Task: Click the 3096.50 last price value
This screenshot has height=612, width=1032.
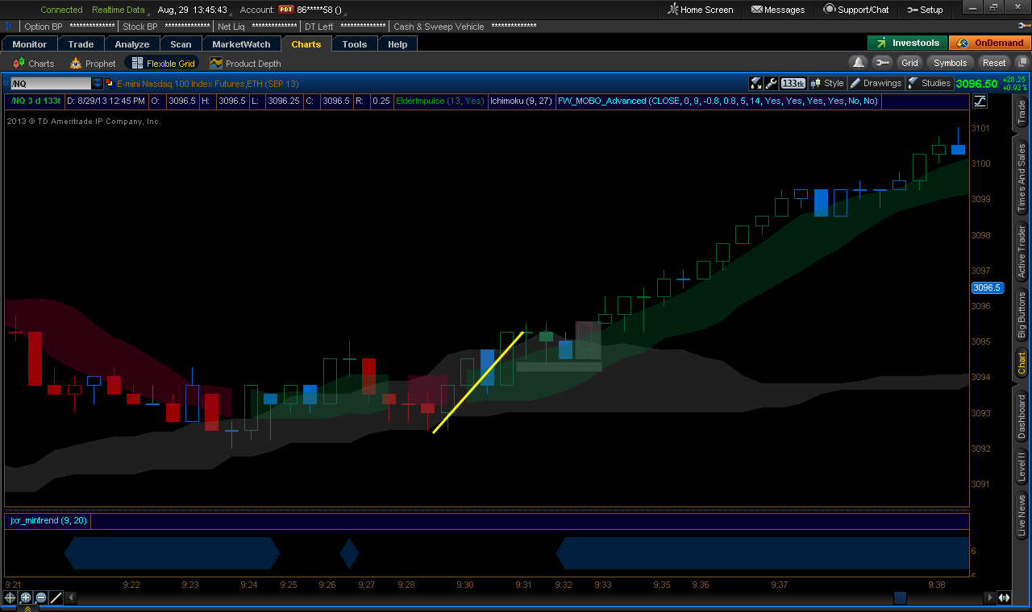Action: click(976, 83)
